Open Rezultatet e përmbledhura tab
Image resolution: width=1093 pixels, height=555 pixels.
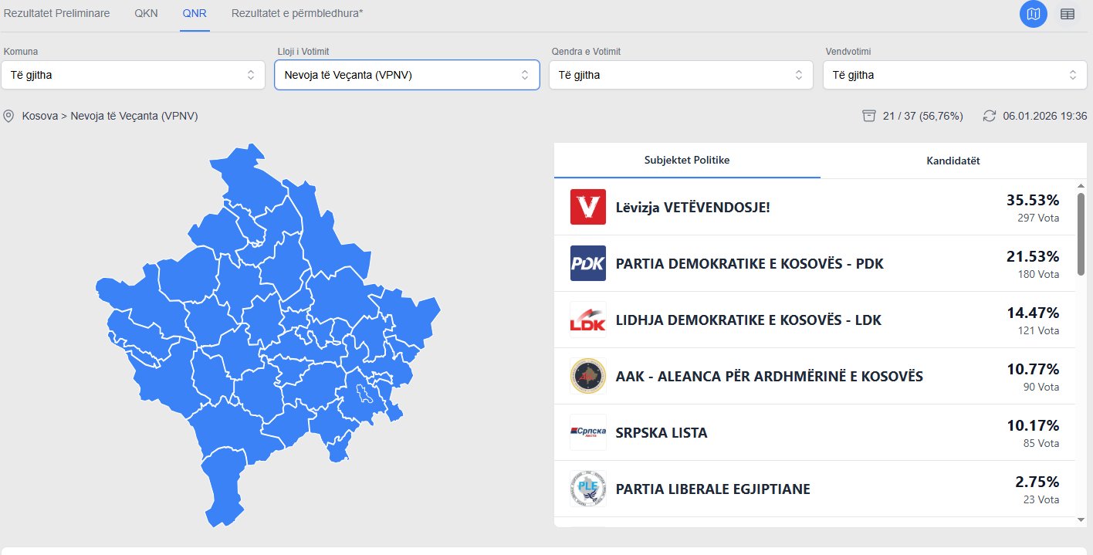click(297, 14)
